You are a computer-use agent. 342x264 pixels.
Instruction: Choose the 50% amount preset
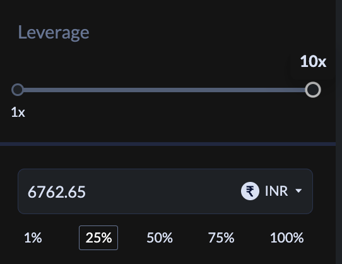pos(160,237)
